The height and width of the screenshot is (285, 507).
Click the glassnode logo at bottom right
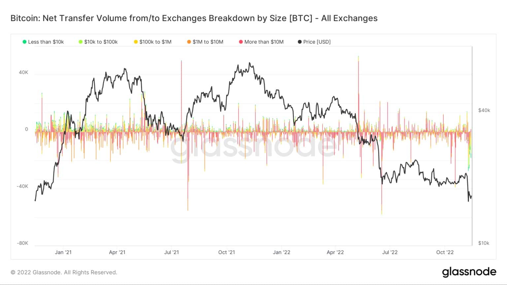(469, 272)
